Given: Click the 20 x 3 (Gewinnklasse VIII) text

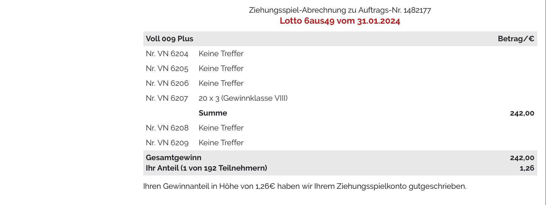Looking at the screenshot, I should 243,98.
